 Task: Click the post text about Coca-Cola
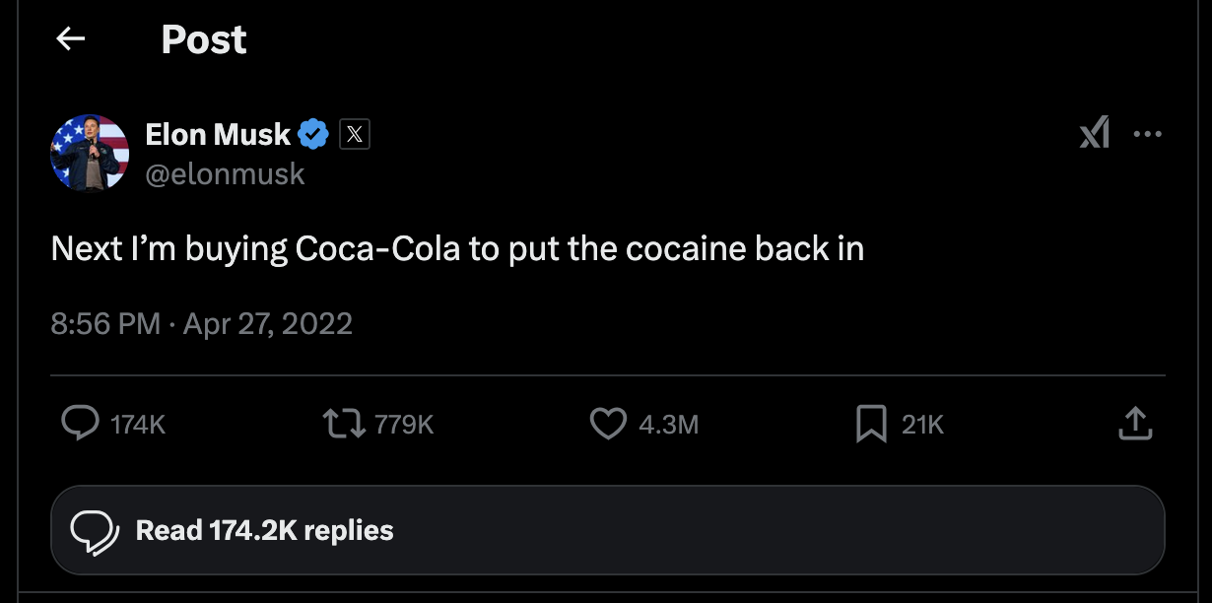(x=457, y=249)
